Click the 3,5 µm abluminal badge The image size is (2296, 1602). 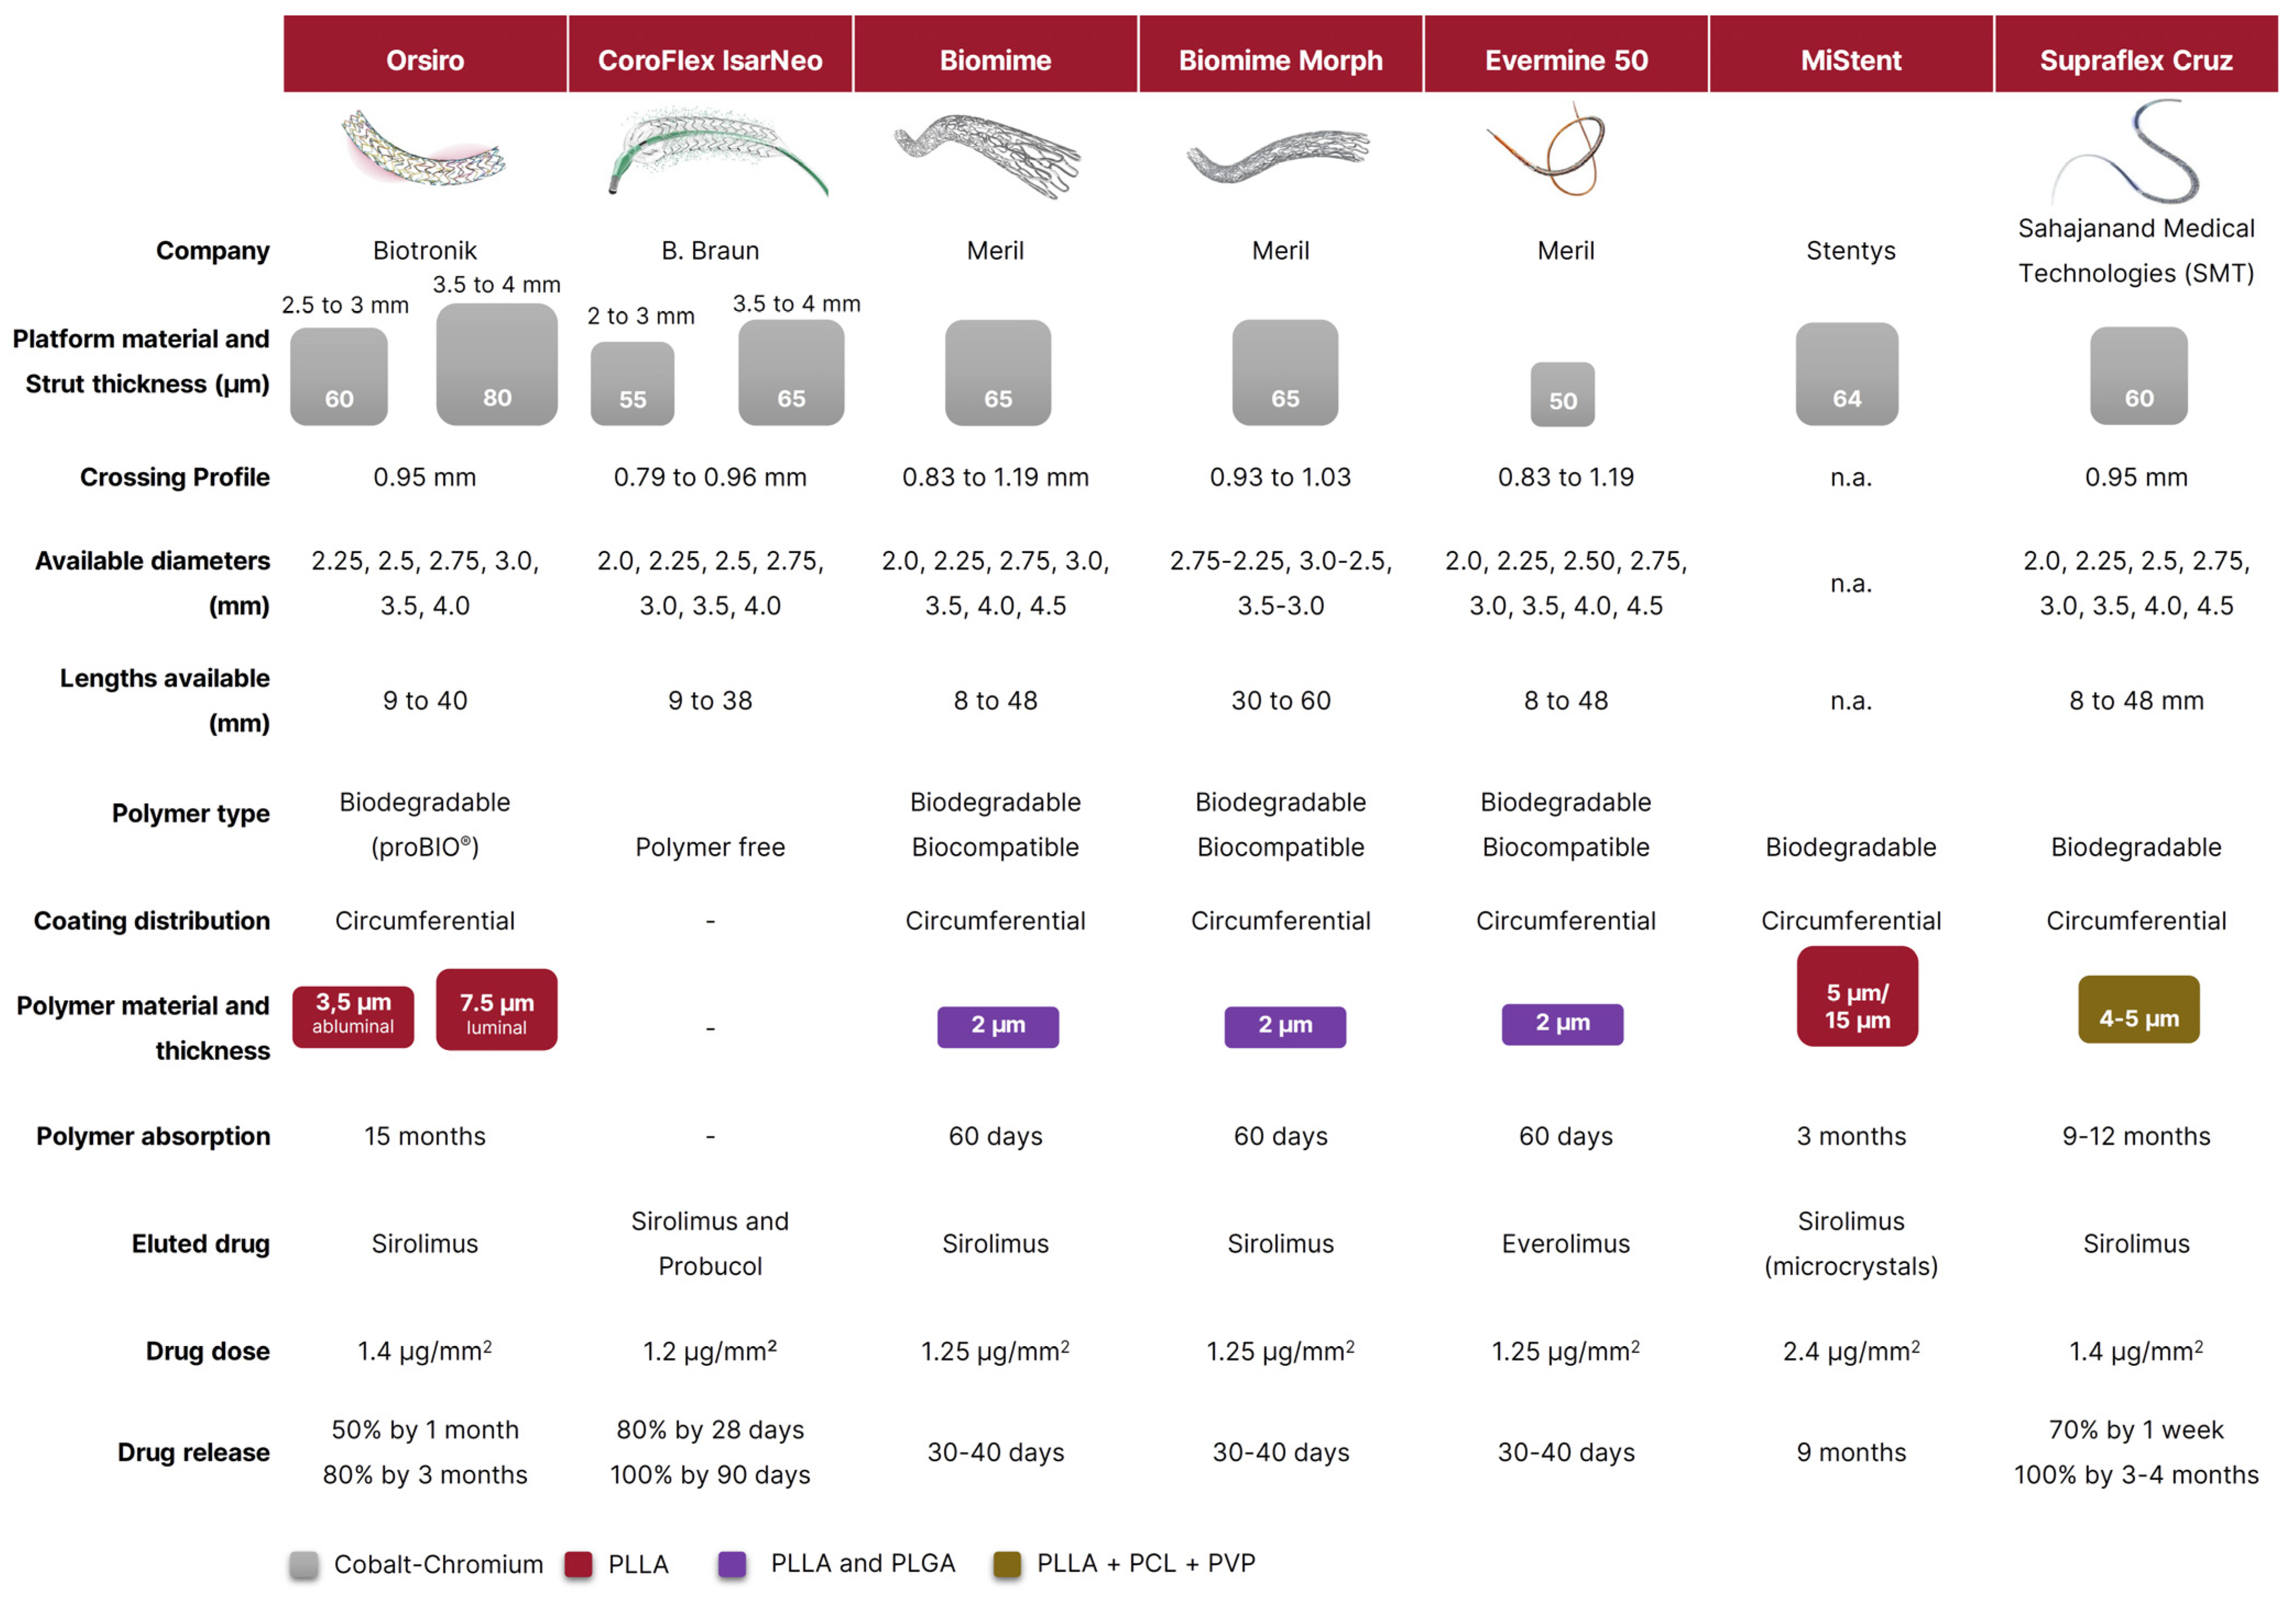tap(353, 1016)
